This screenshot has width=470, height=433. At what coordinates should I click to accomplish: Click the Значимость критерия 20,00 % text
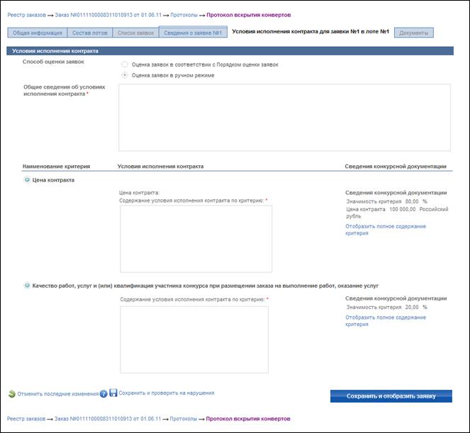point(386,307)
